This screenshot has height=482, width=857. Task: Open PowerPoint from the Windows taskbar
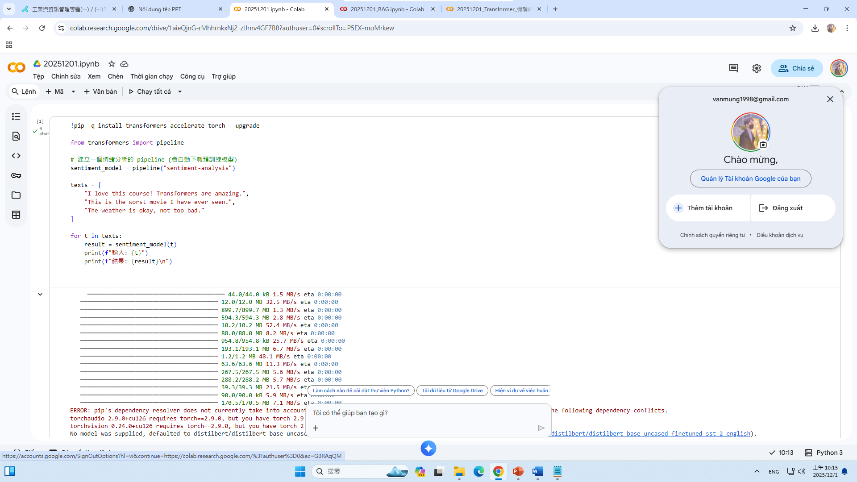[x=518, y=471]
